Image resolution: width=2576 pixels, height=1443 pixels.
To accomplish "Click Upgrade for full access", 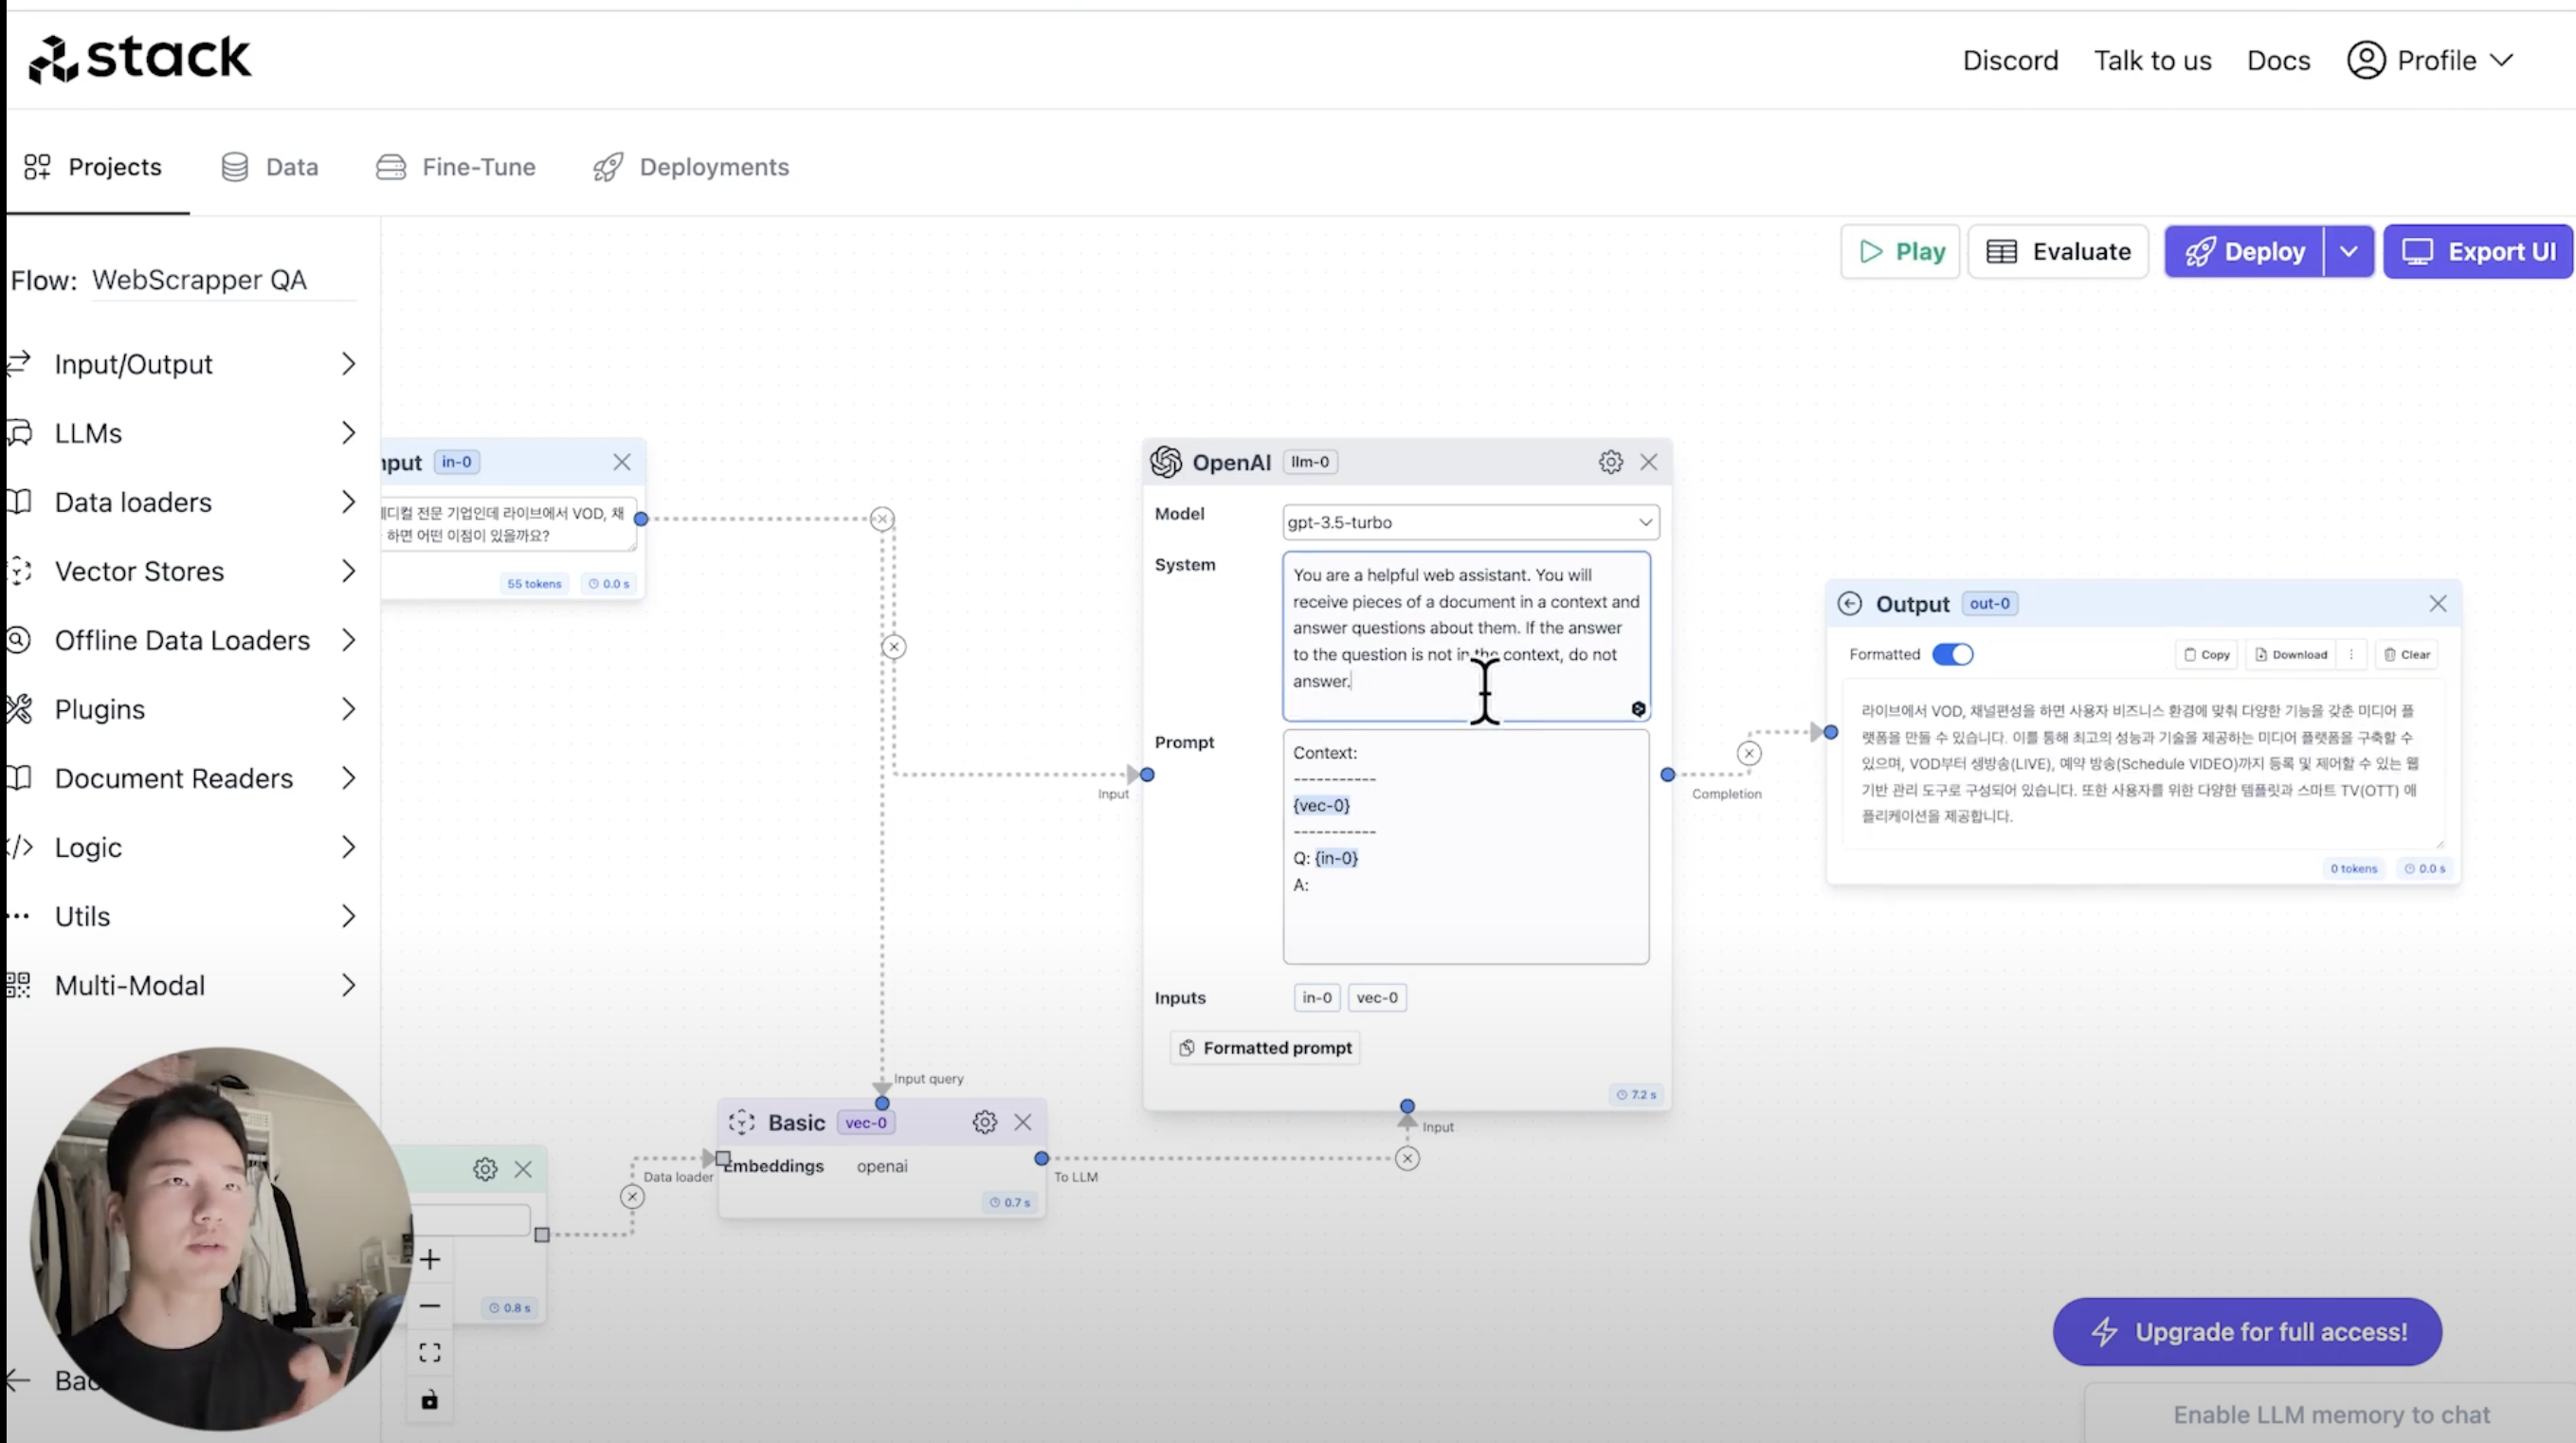I will [2247, 1332].
